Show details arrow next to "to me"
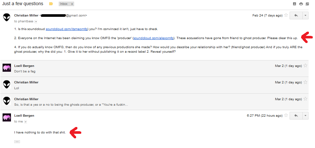The image size is (315, 148). (x=25, y=122)
